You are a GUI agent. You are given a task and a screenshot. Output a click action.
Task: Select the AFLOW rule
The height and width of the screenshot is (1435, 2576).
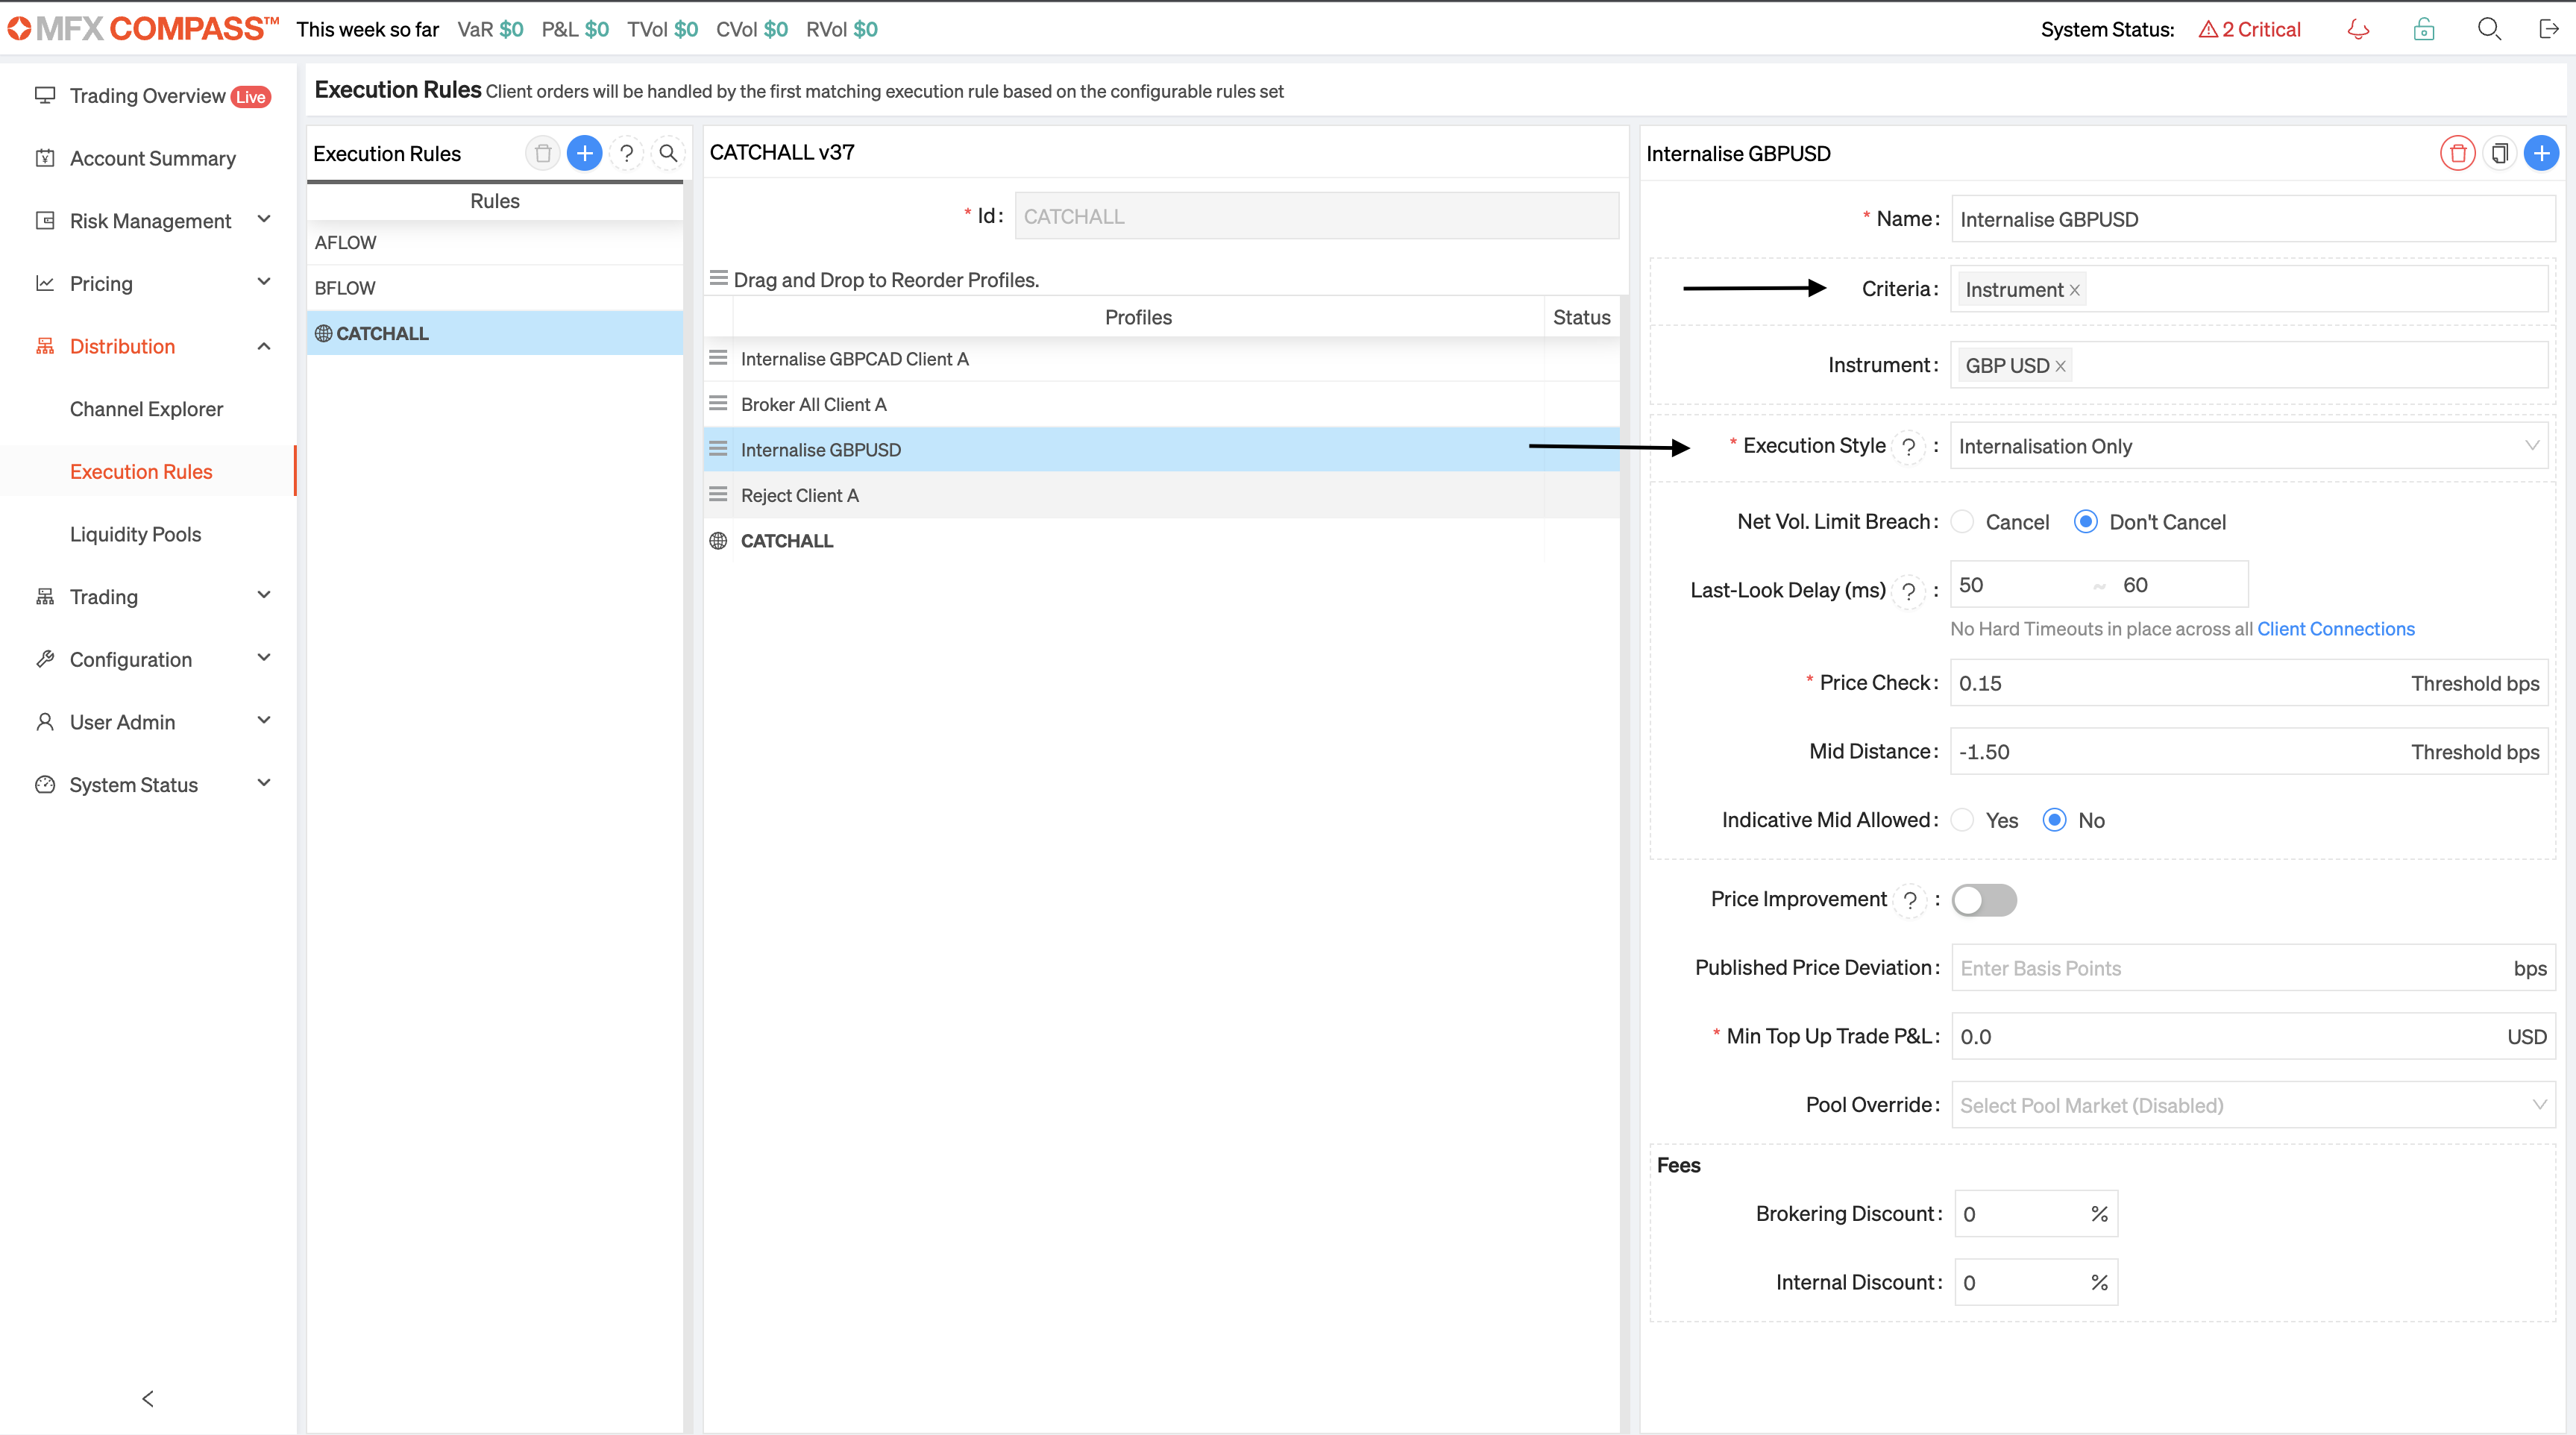pos(495,242)
